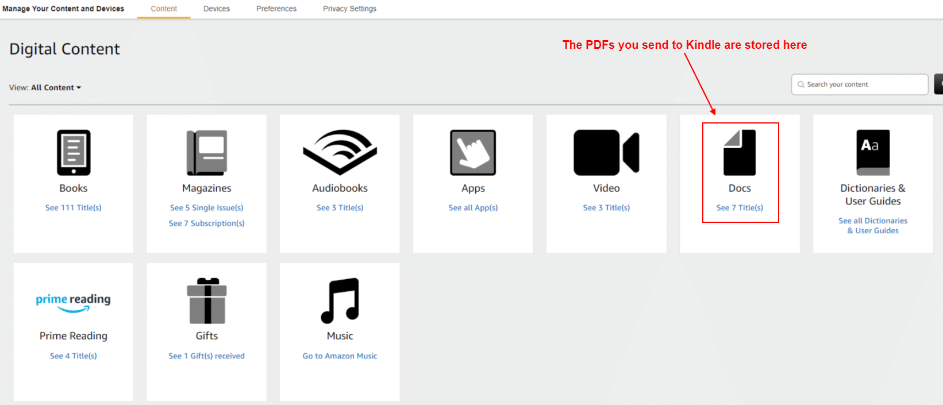Select the Magazines icon
943x405 pixels.
point(207,152)
